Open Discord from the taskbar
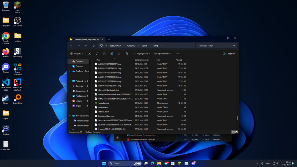The width and height of the screenshot is (297, 167). click(x=193, y=163)
